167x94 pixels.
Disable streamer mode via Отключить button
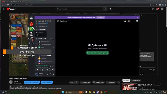pyautogui.click(x=100, y=17)
